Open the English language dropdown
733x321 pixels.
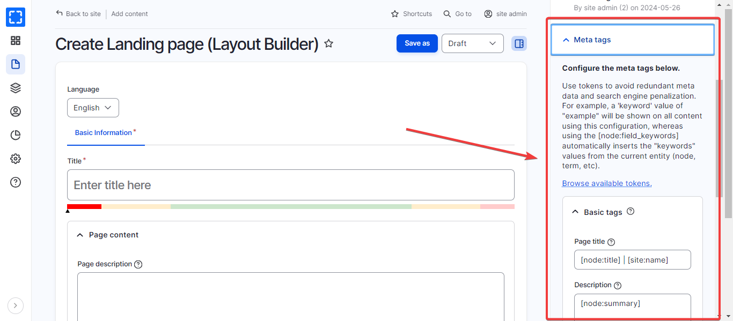(x=93, y=108)
